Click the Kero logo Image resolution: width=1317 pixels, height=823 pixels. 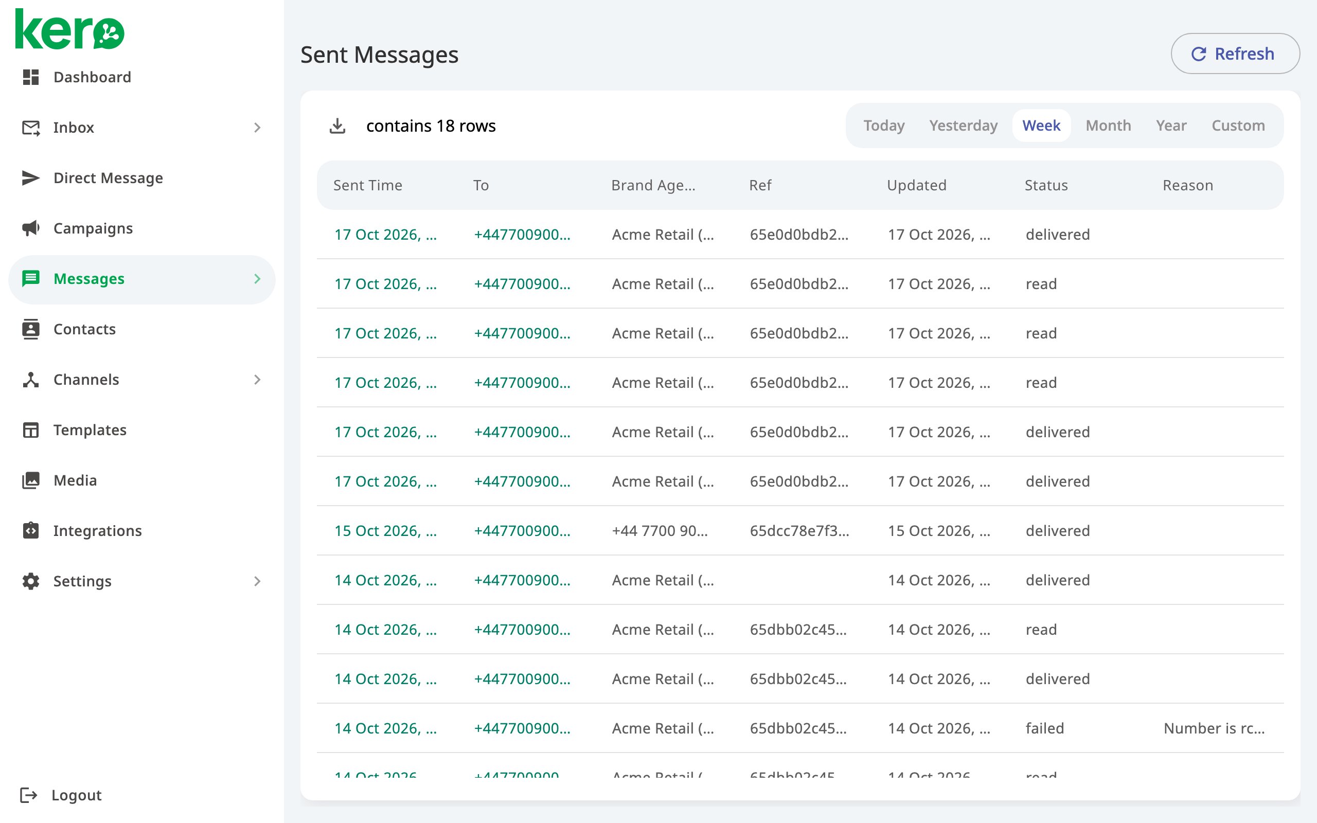tap(69, 29)
